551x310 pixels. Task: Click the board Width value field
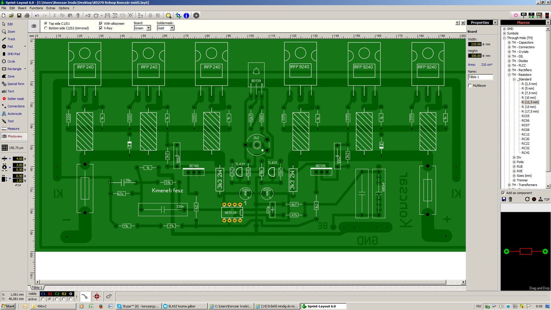pyautogui.click(x=475, y=44)
